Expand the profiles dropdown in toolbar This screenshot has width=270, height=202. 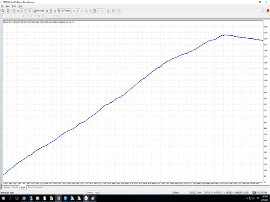(x=11, y=10)
